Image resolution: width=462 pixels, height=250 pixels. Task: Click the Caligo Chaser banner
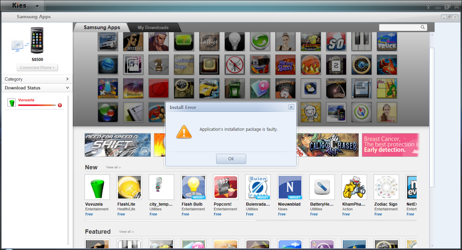(327, 145)
